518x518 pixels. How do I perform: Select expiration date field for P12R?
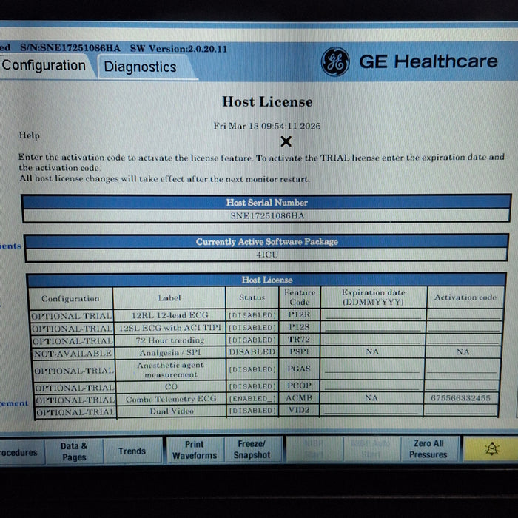(x=373, y=314)
